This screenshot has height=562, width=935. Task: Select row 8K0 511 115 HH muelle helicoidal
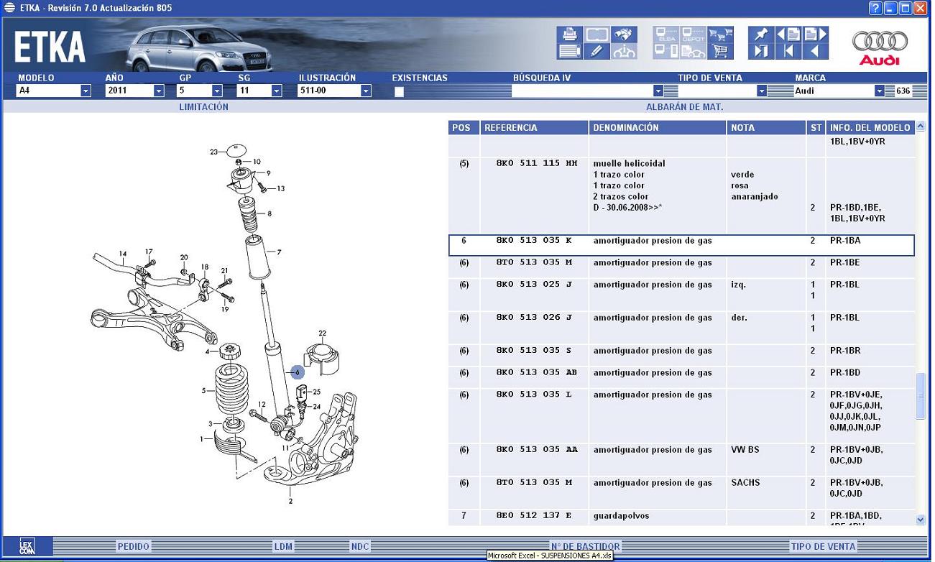point(681,195)
